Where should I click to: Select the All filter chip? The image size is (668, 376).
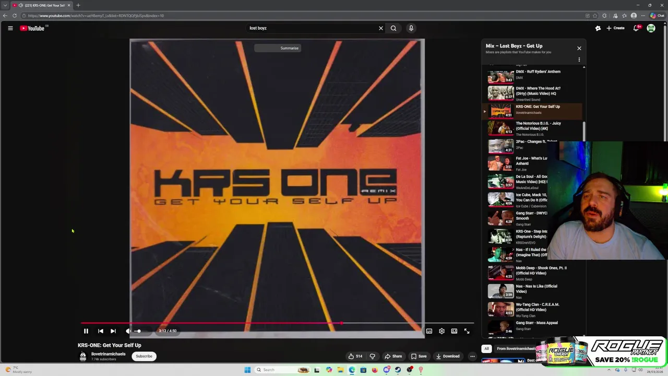click(486, 349)
